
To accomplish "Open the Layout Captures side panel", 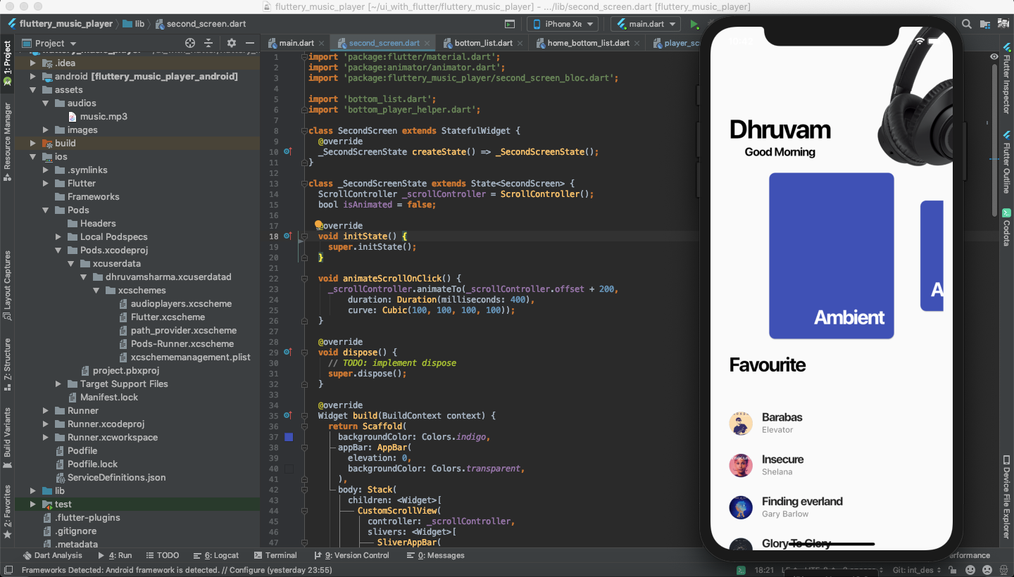I will 8,286.
